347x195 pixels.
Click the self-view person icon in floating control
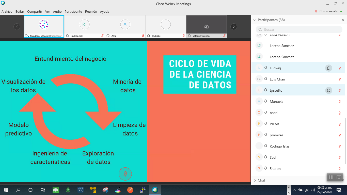pyautogui.click(x=339, y=177)
